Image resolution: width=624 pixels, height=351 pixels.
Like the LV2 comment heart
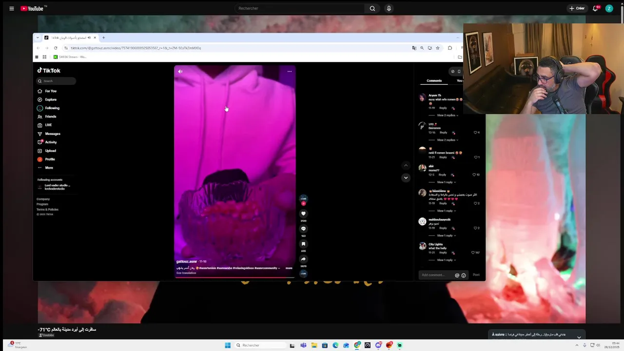tap(475, 133)
